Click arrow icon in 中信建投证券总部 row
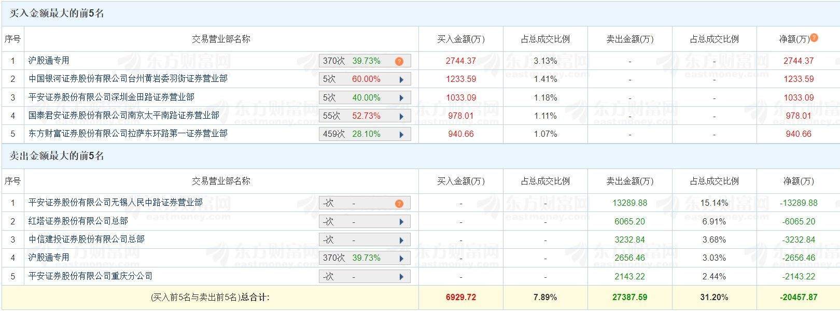 [401, 241]
